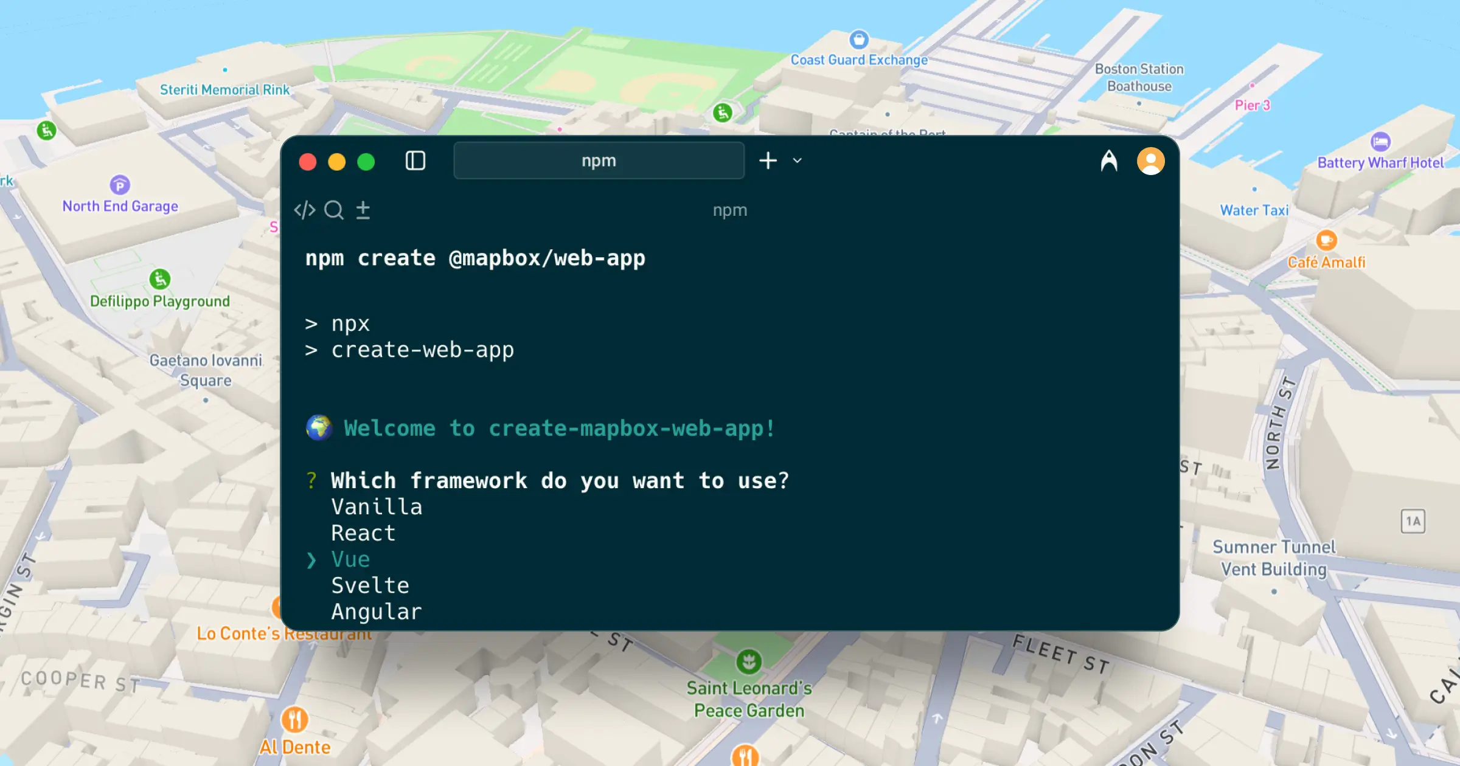Select the npm tab

[599, 161]
